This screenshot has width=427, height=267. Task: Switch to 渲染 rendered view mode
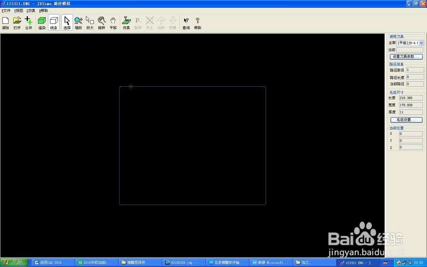pos(42,23)
